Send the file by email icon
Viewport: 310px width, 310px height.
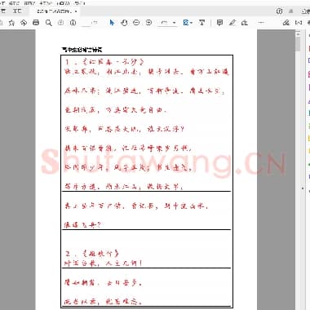click(x=299, y=23)
